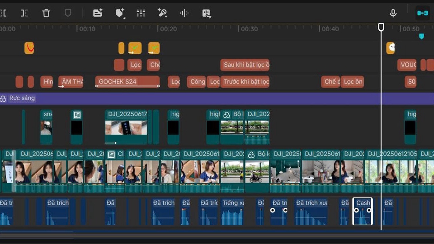Click the shield marker icon in toolbar
Screen dimensions: 434x244
(68, 13)
